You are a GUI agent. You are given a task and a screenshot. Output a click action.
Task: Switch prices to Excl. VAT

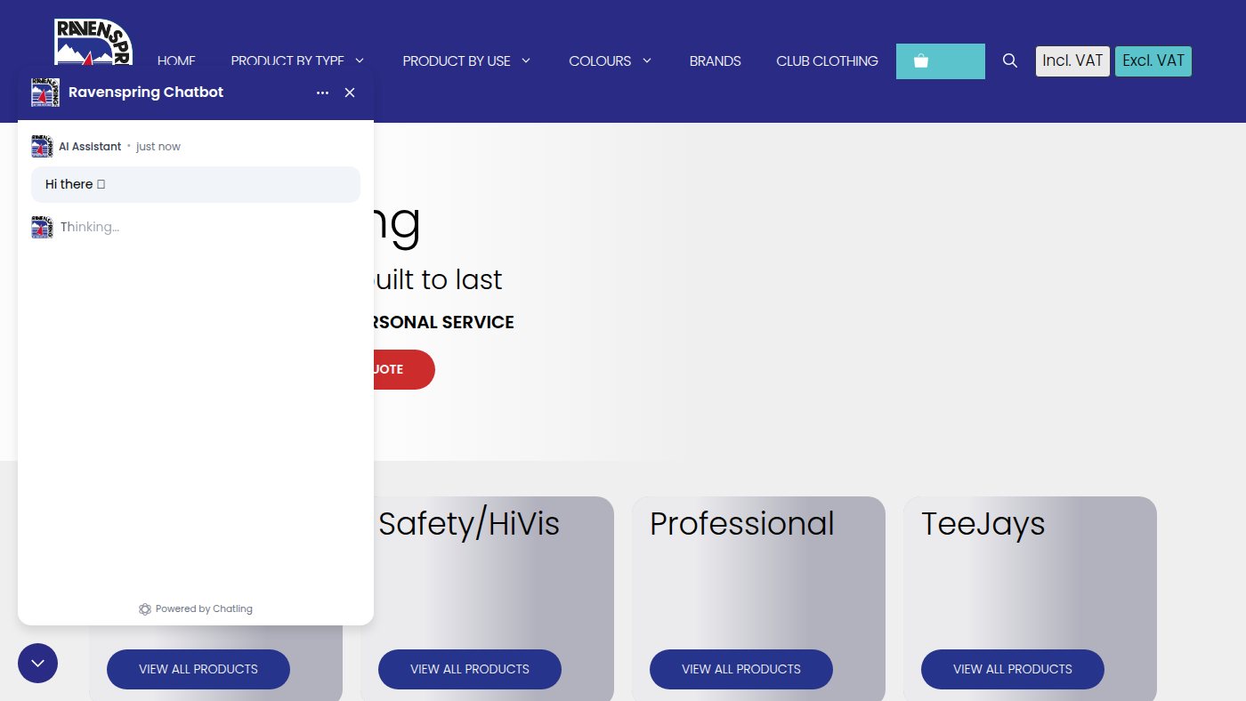[x=1153, y=61]
